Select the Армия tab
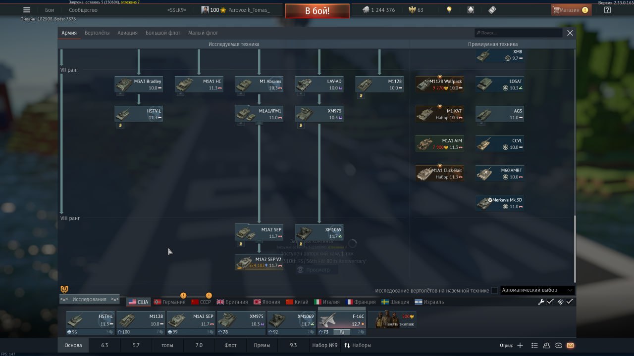Image resolution: width=634 pixels, height=356 pixels. click(x=69, y=33)
